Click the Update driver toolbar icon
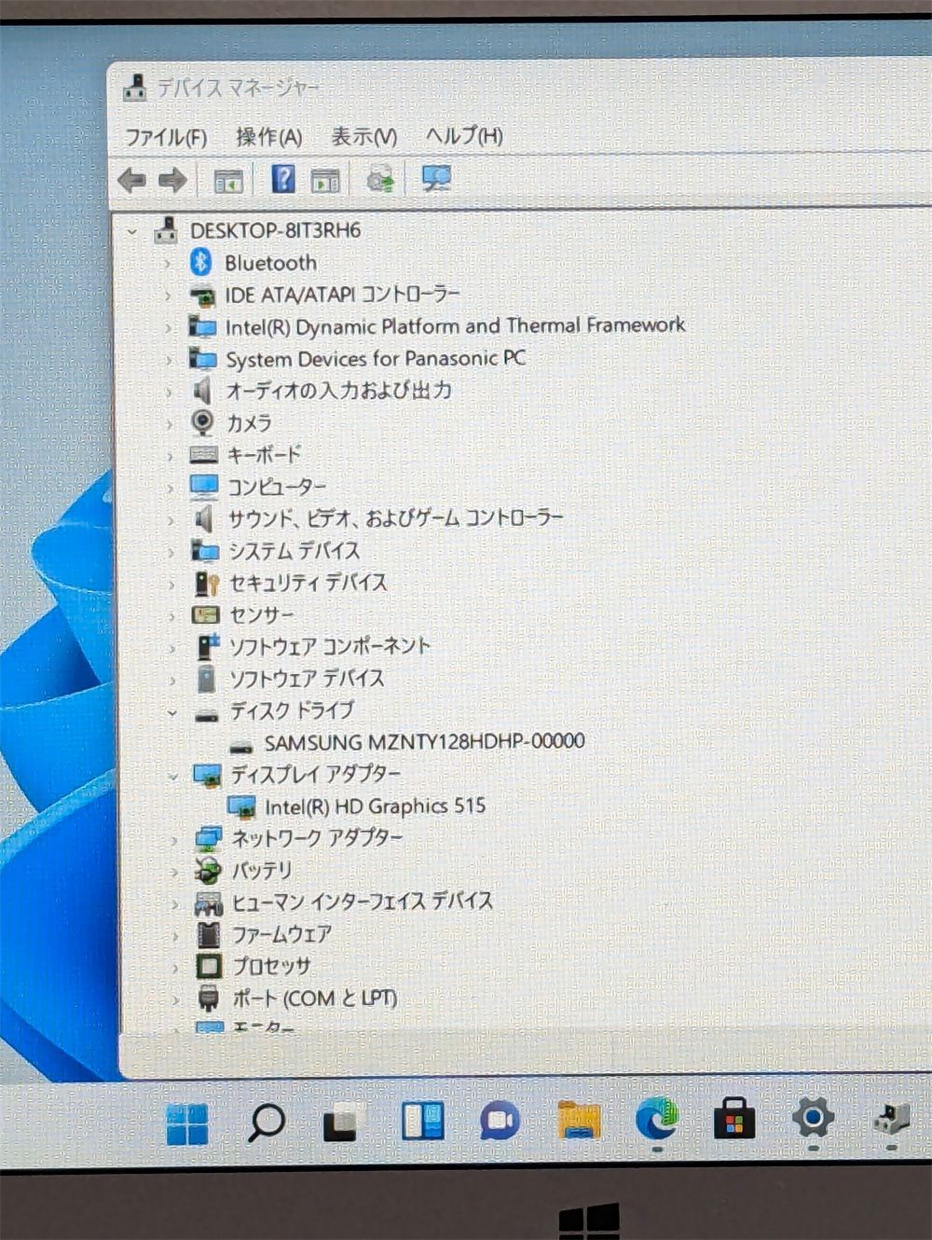The height and width of the screenshot is (1240, 932). 380,178
